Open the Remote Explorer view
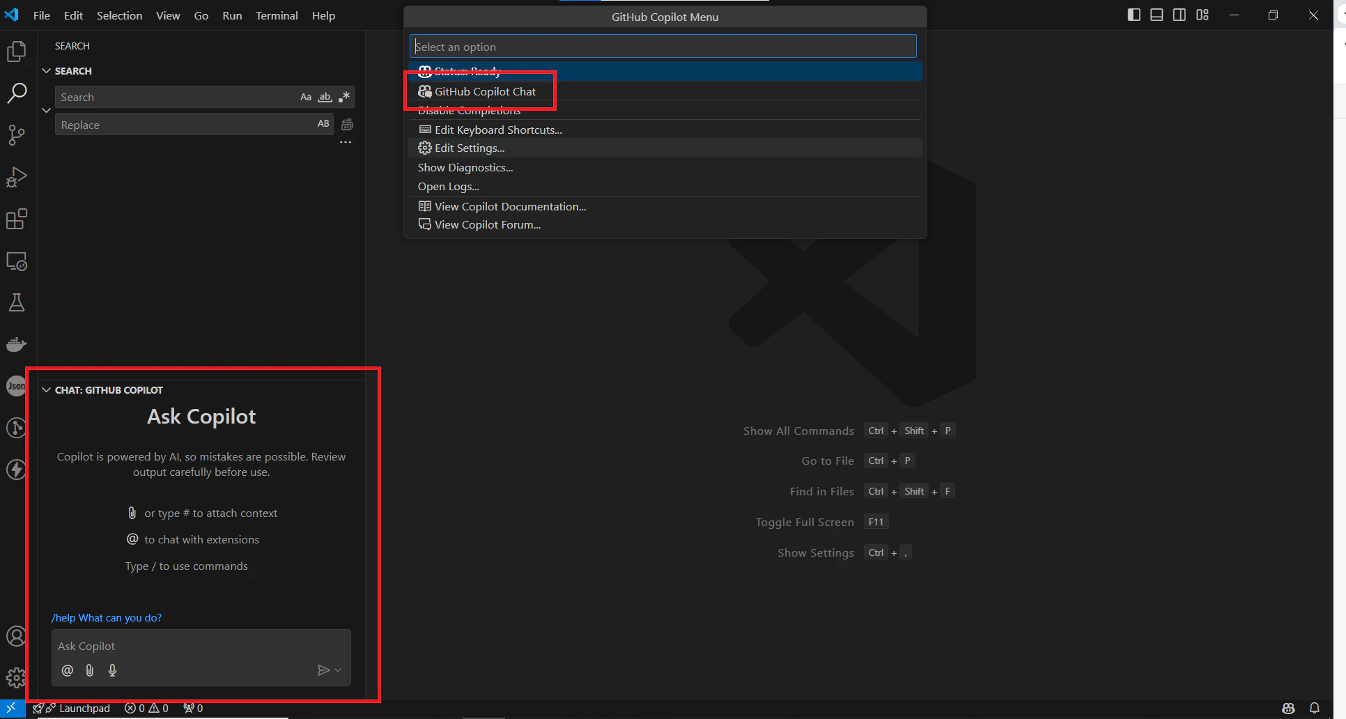The height and width of the screenshot is (719, 1346). [x=17, y=261]
